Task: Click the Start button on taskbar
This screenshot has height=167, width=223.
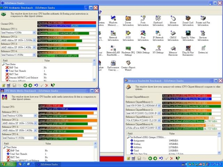Action: 8,165
